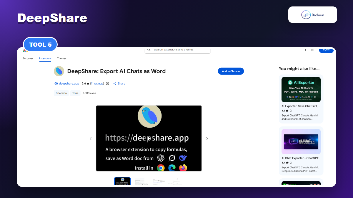Open the AI Chat Exporter card image
This screenshot has height=198, width=353.
(x=301, y=142)
